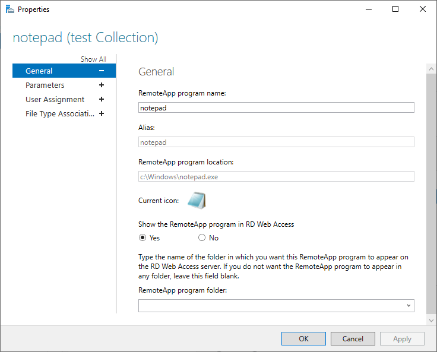This screenshot has width=437, height=352.
Task: Click the scrollbar up arrow
Action: [x=431, y=69]
